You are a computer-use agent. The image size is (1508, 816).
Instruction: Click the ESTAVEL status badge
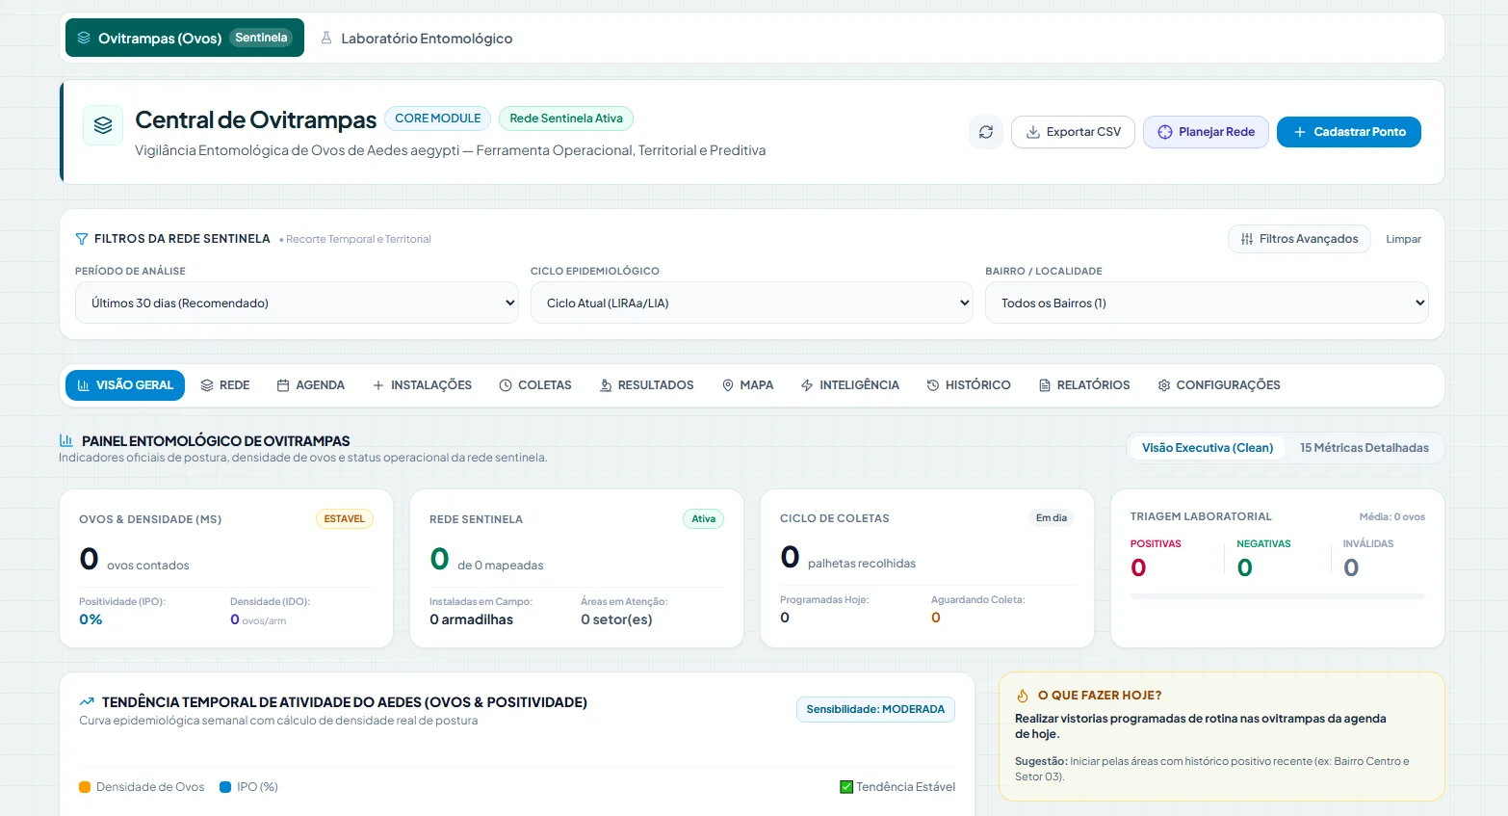344,519
